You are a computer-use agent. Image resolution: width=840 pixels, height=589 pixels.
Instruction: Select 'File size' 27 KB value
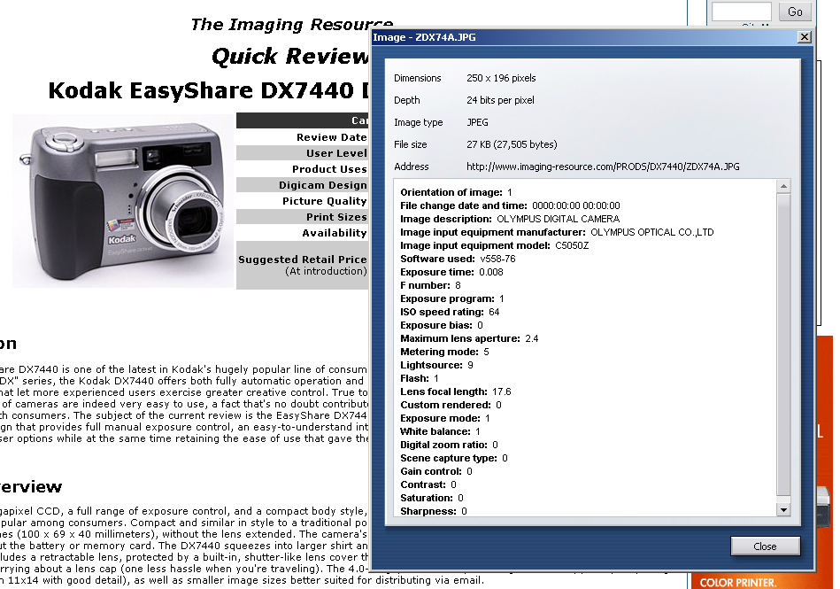(x=512, y=144)
